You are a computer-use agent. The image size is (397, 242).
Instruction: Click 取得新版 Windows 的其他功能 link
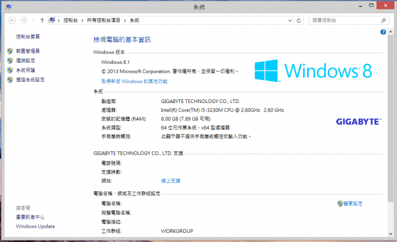(x=135, y=81)
